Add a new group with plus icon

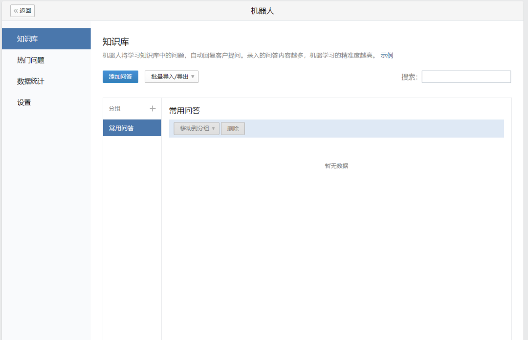click(x=153, y=109)
